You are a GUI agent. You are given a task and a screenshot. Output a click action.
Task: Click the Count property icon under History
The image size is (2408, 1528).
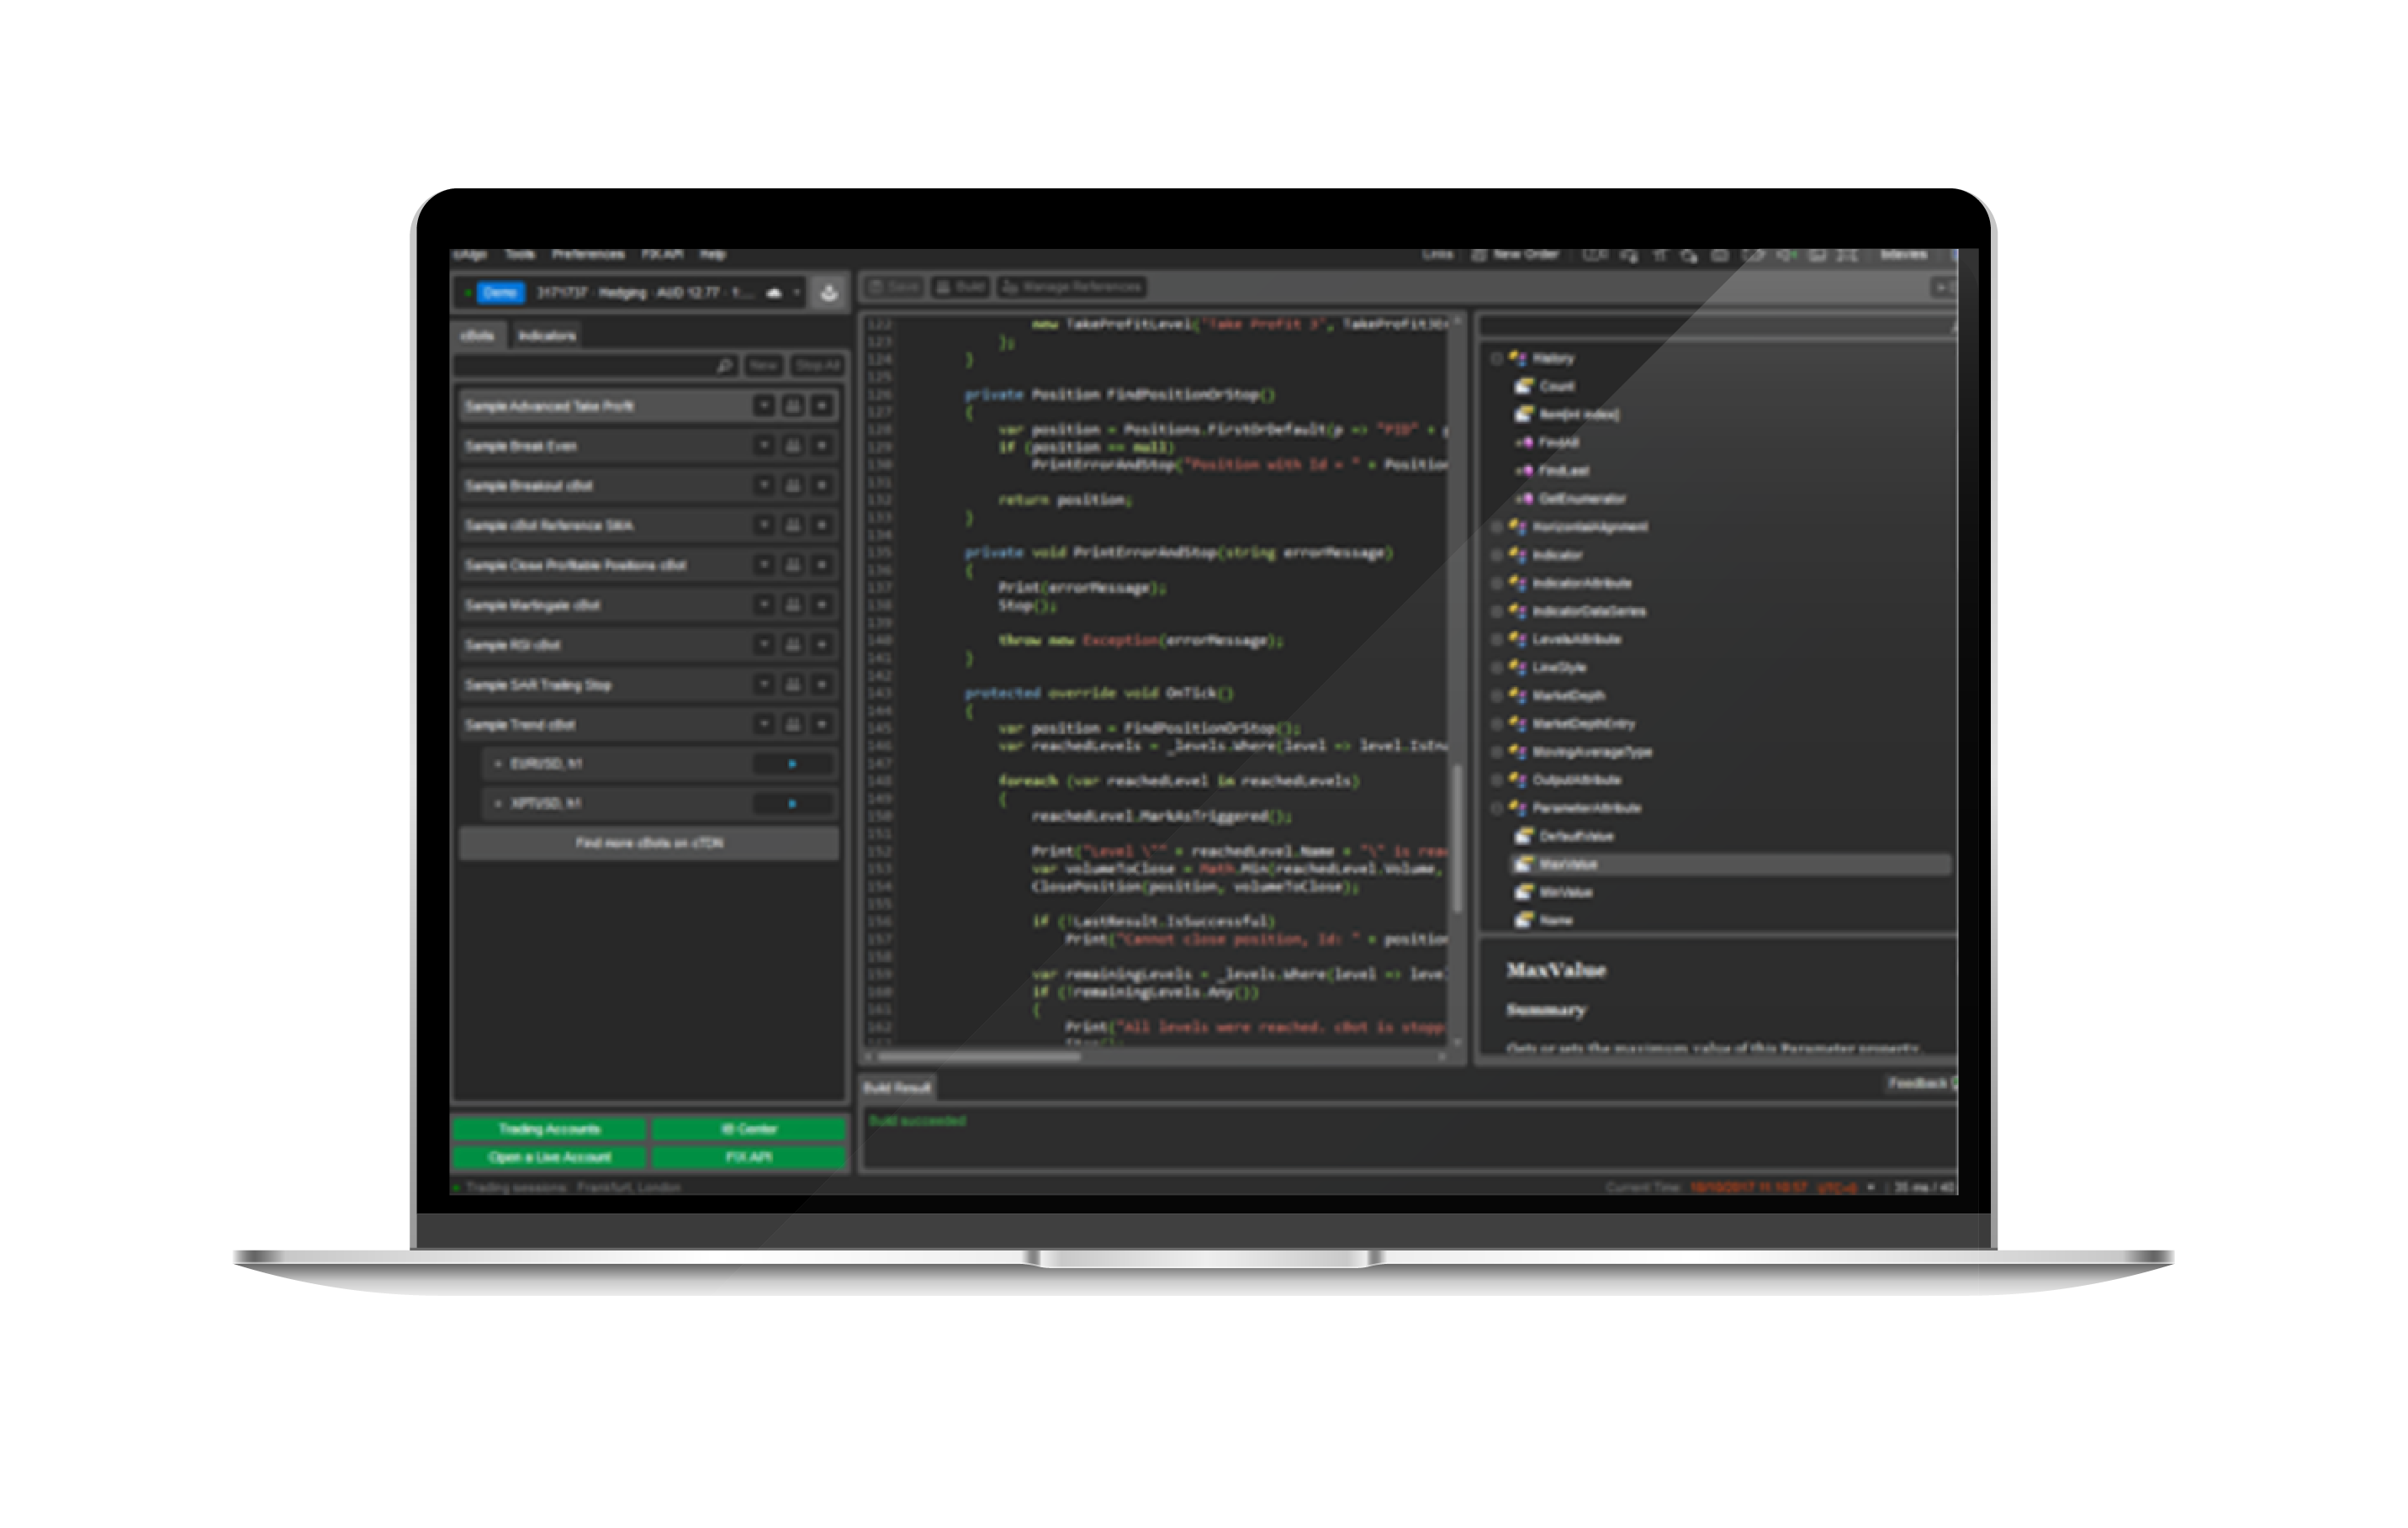click(1524, 386)
